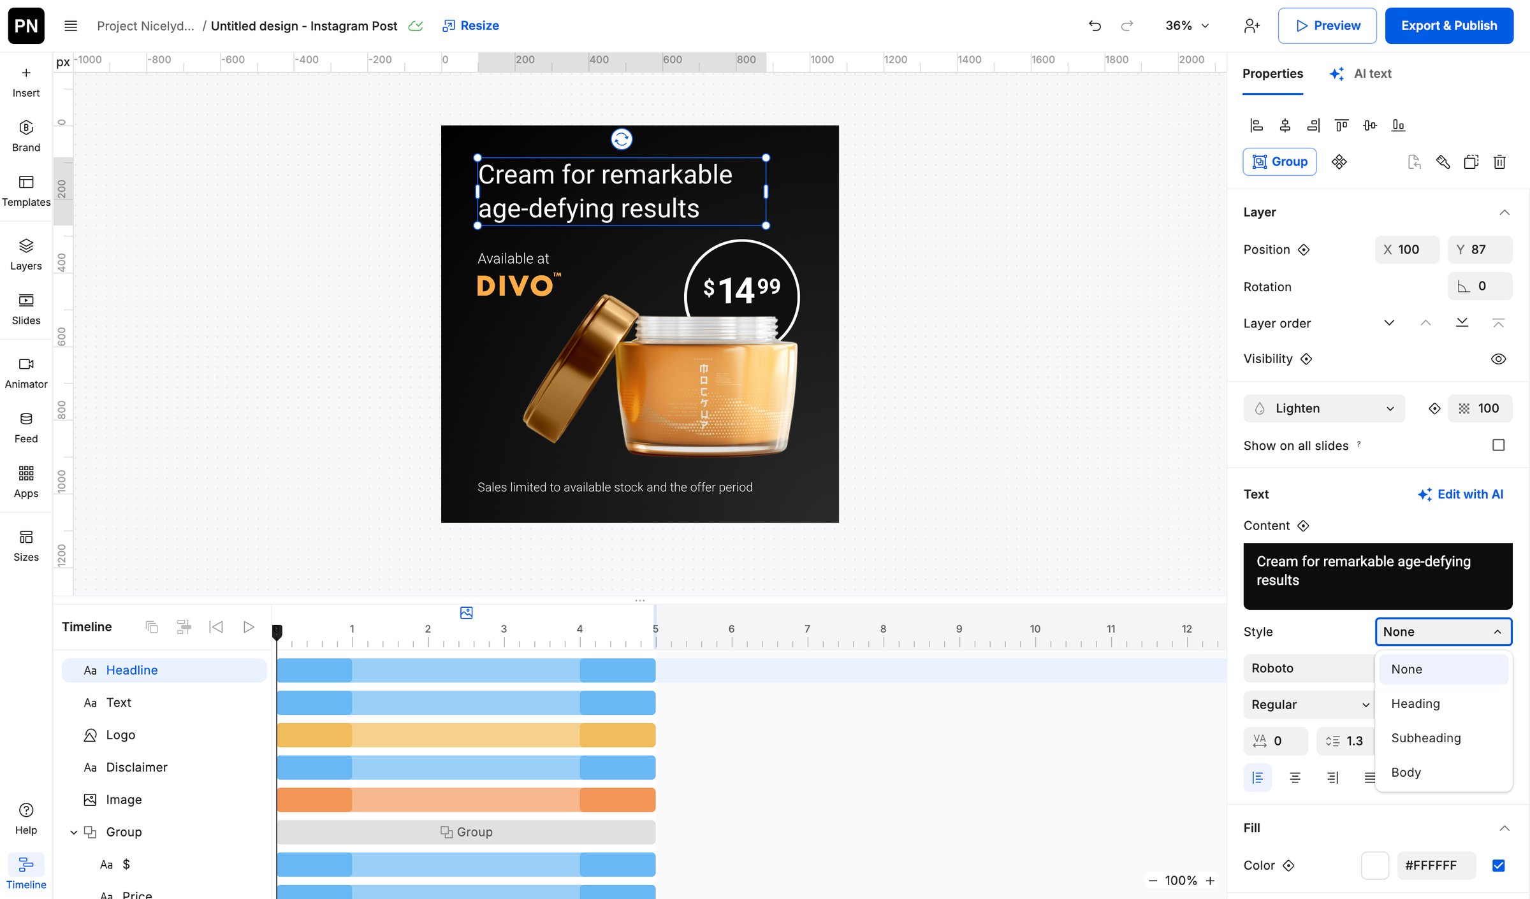
Task: Align selection to top edge
Action: point(1341,125)
